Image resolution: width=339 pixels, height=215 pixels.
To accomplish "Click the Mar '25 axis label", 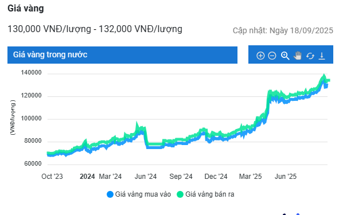I will 250,177.
